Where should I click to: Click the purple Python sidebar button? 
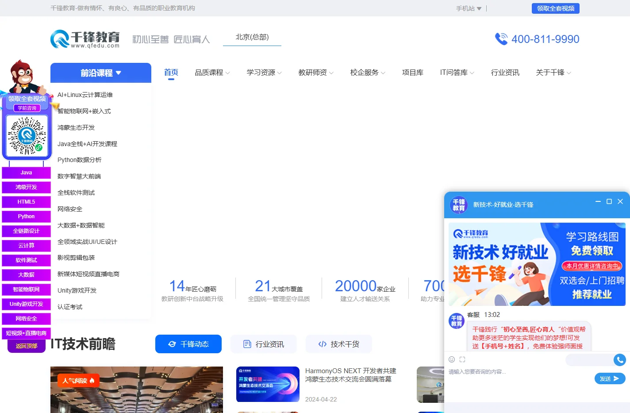(x=26, y=216)
